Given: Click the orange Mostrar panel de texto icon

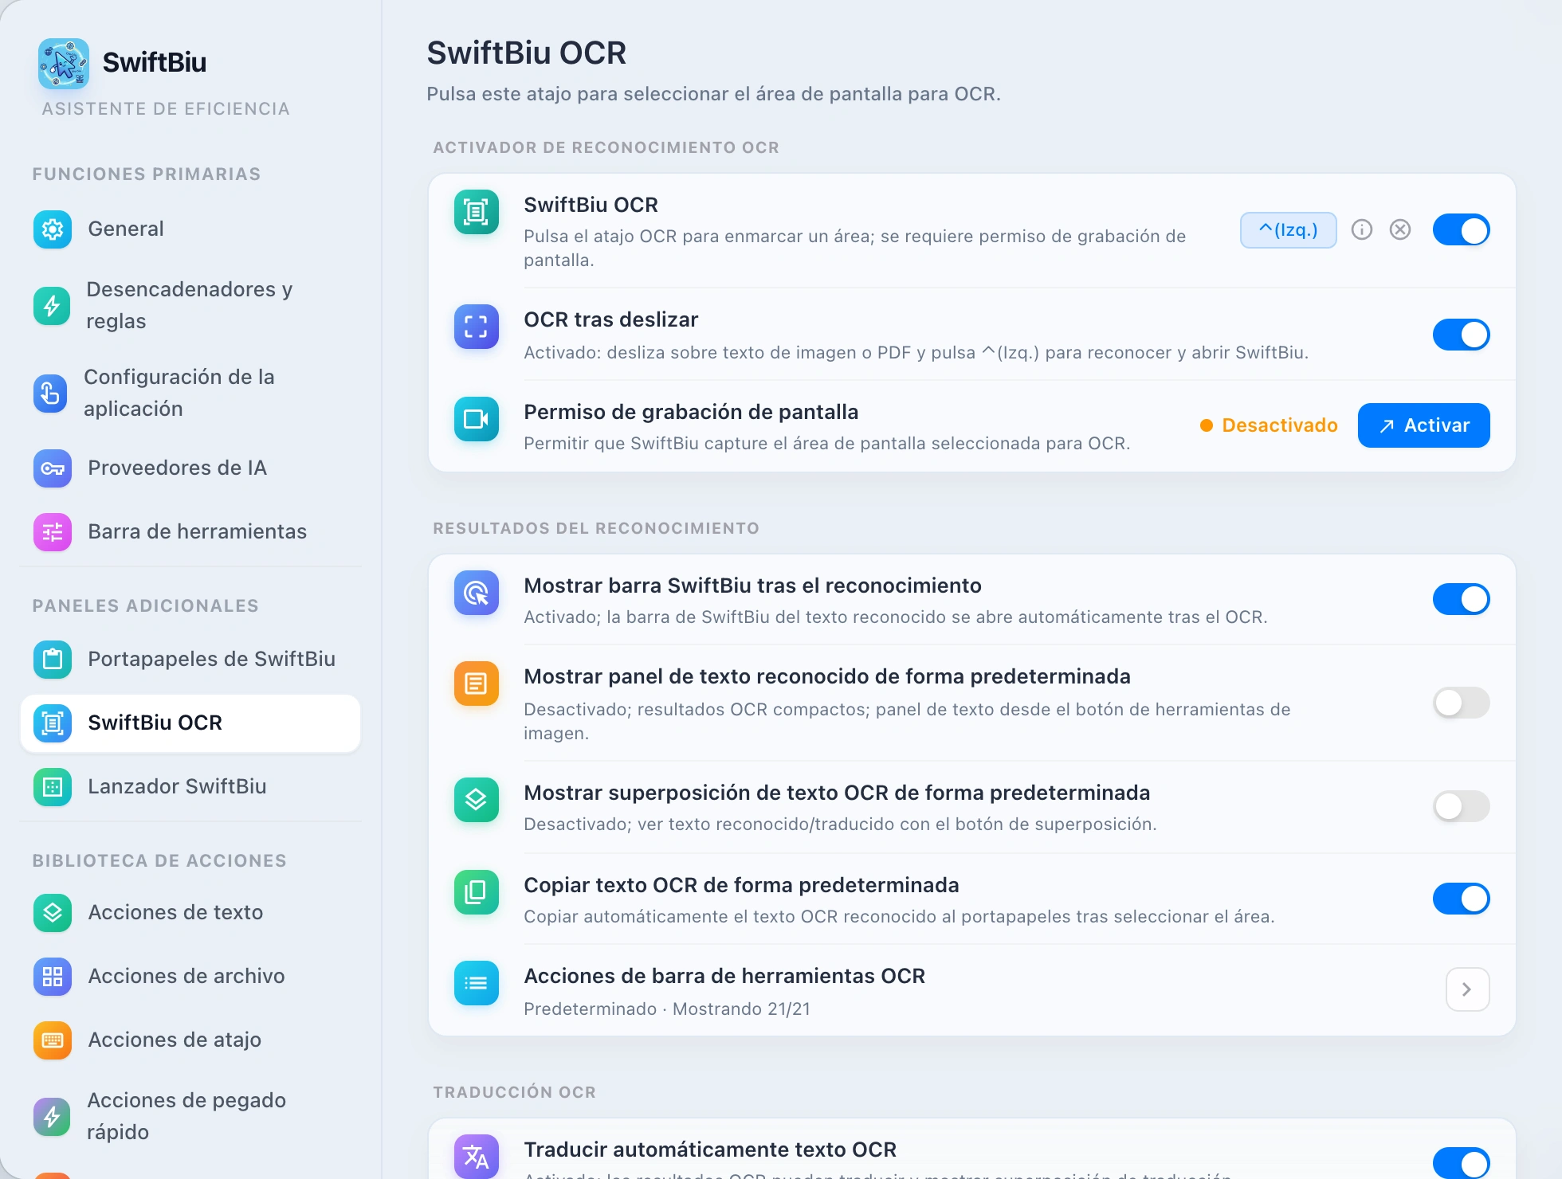Looking at the screenshot, I should 477,684.
